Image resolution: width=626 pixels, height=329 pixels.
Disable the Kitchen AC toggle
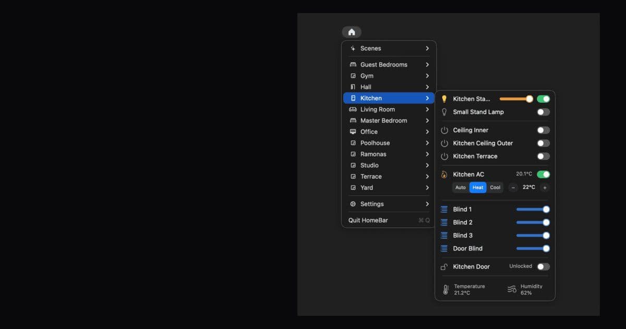(x=544, y=174)
